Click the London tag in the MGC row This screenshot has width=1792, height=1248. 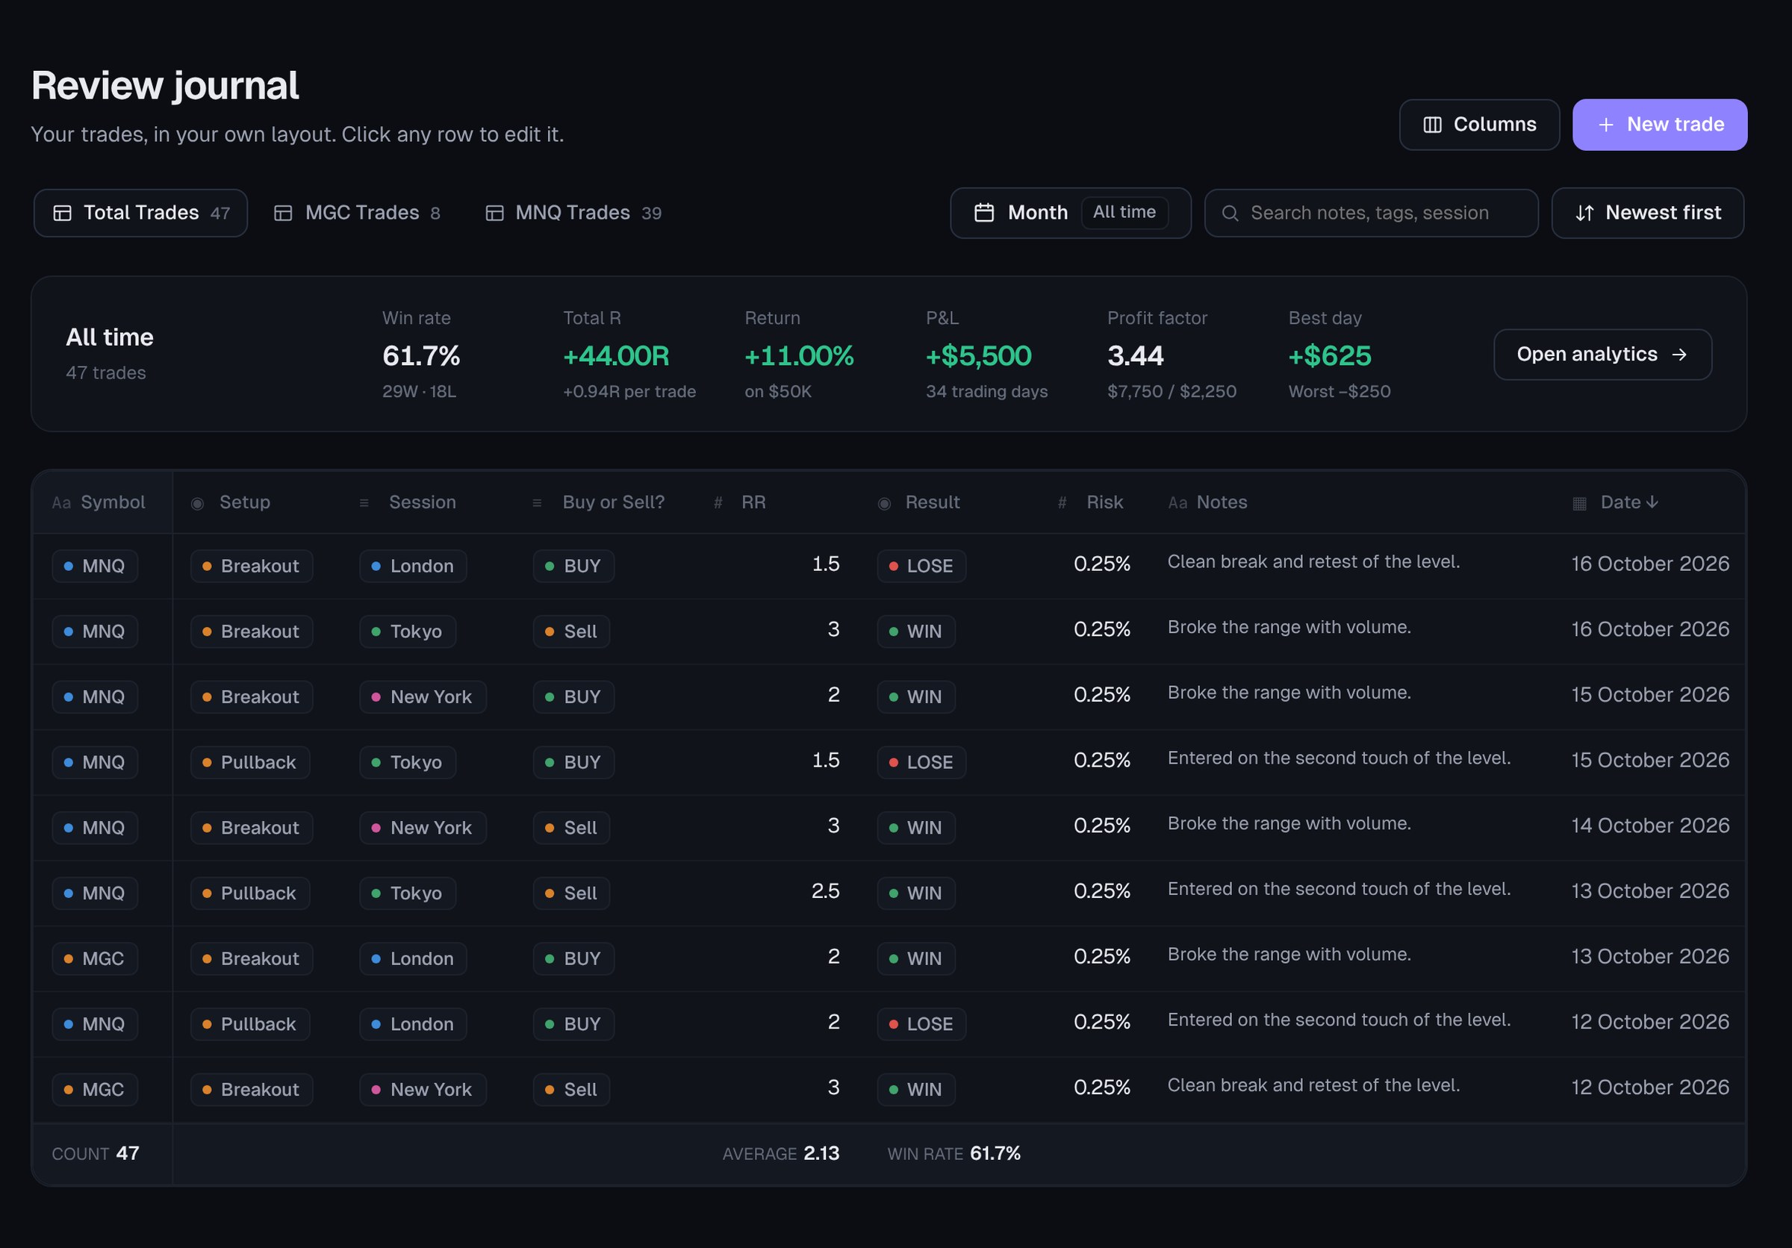pos(413,958)
